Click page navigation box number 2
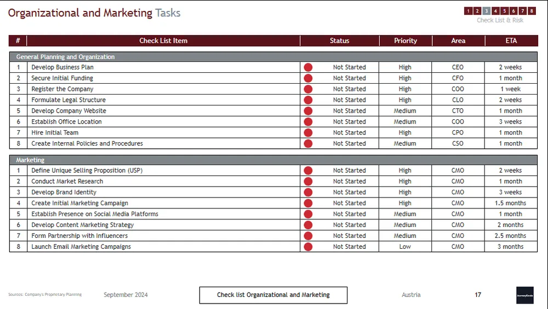The width and height of the screenshot is (548, 309). click(477, 11)
